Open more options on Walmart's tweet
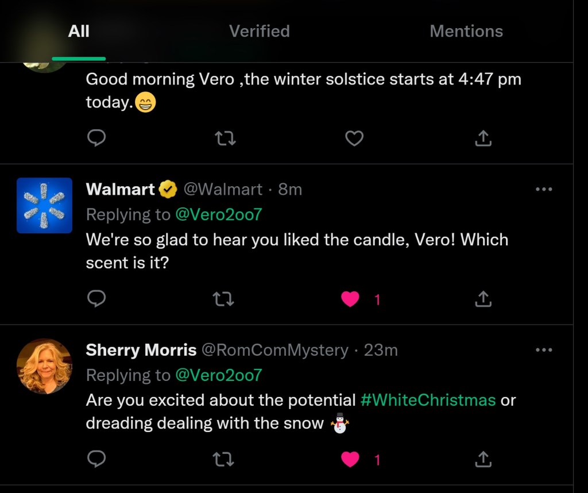The height and width of the screenshot is (493, 588). coord(543,190)
